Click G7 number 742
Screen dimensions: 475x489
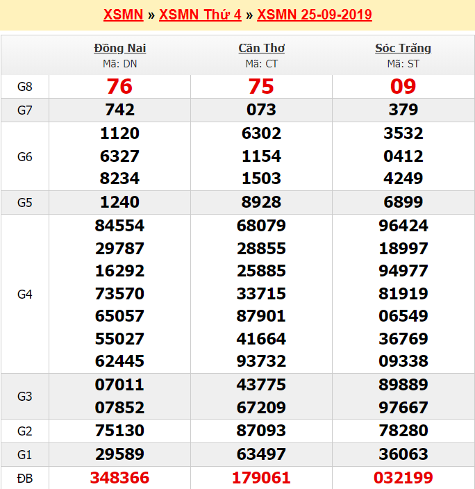[x=119, y=110]
